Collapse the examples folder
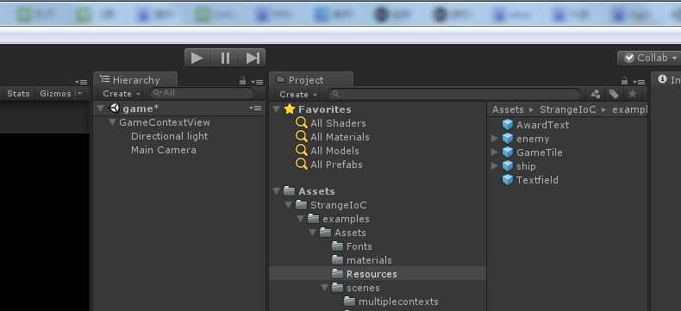This screenshot has width=681, height=311. (x=301, y=219)
